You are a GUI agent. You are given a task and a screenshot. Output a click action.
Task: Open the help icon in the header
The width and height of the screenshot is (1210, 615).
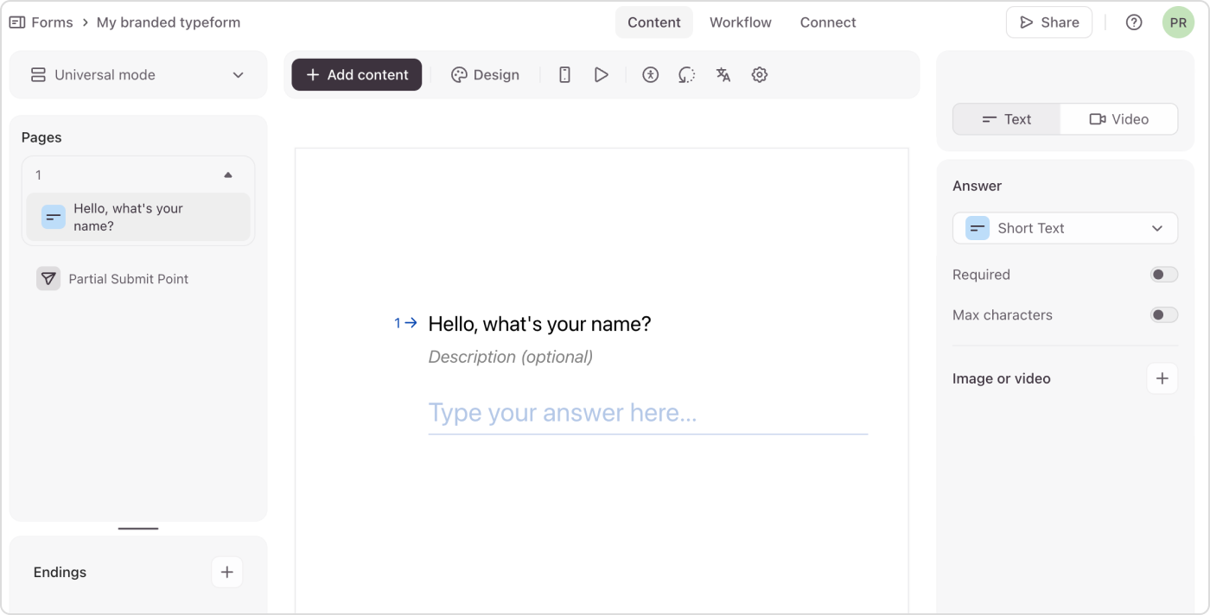(x=1134, y=22)
